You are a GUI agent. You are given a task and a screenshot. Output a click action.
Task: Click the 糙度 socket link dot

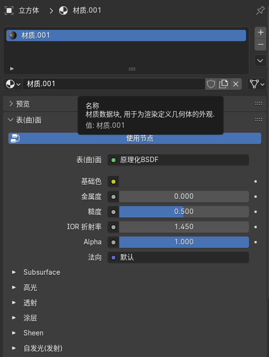[113, 212]
